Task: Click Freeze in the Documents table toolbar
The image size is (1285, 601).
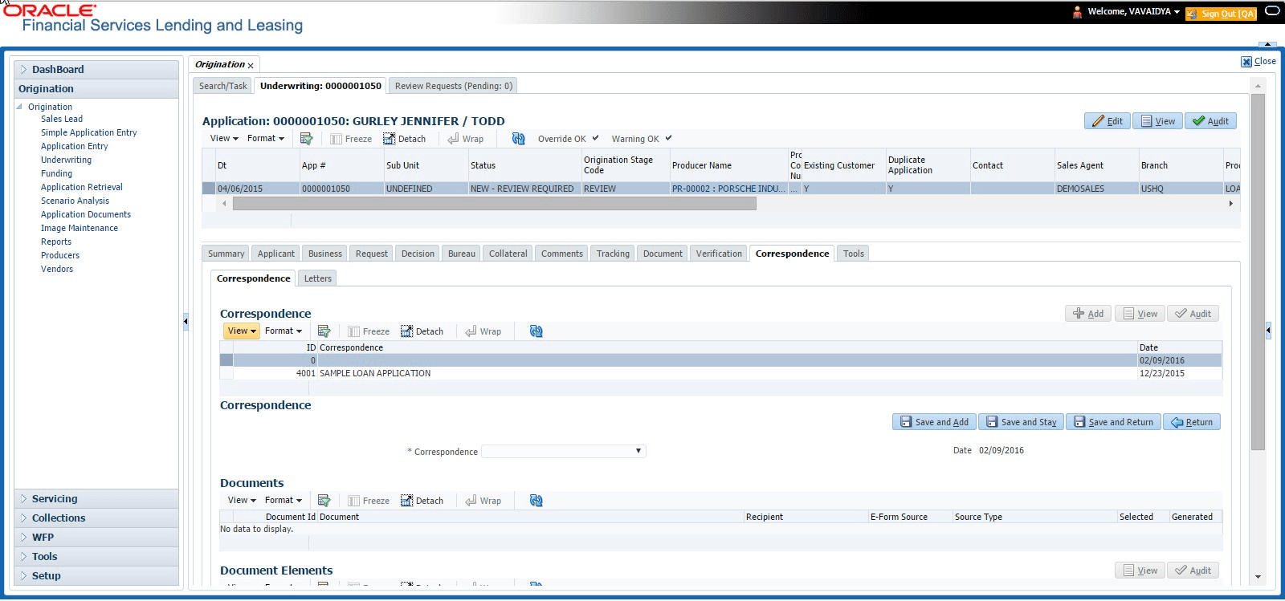Action: [369, 501]
